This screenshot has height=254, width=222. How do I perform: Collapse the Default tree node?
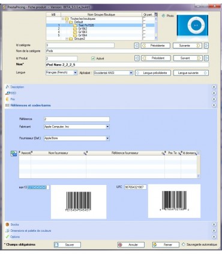tap(67, 22)
